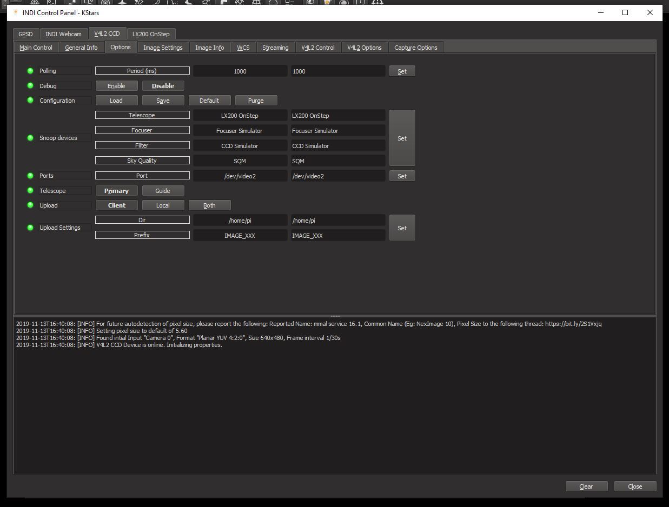Open the WCS tab
This screenshot has height=507, width=669.
pyautogui.click(x=243, y=48)
